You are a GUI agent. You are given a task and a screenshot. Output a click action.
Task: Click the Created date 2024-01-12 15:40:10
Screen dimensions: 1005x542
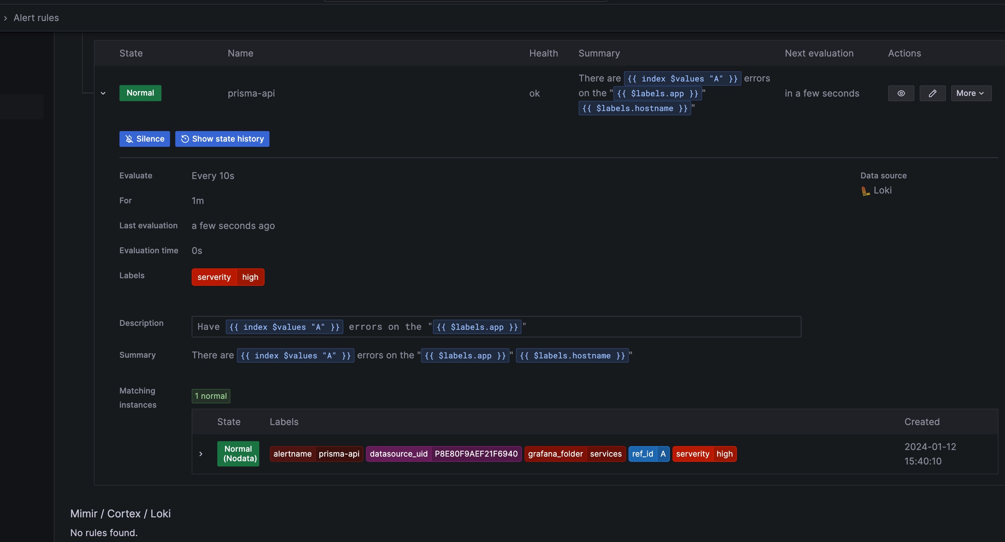(x=930, y=454)
